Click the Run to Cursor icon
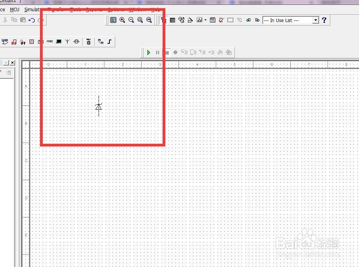Image resolution: width=359 pixels, height=267 pixels. (x=211, y=53)
